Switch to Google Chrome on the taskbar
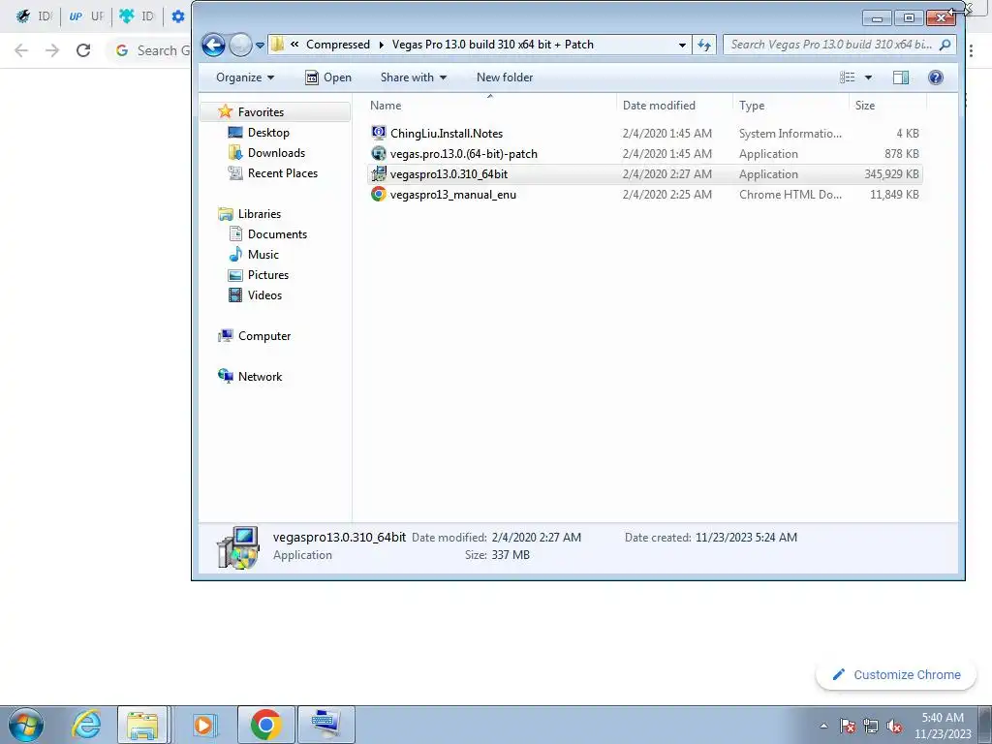Image resolution: width=992 pixels, height=744 pixels. point(265,725)
